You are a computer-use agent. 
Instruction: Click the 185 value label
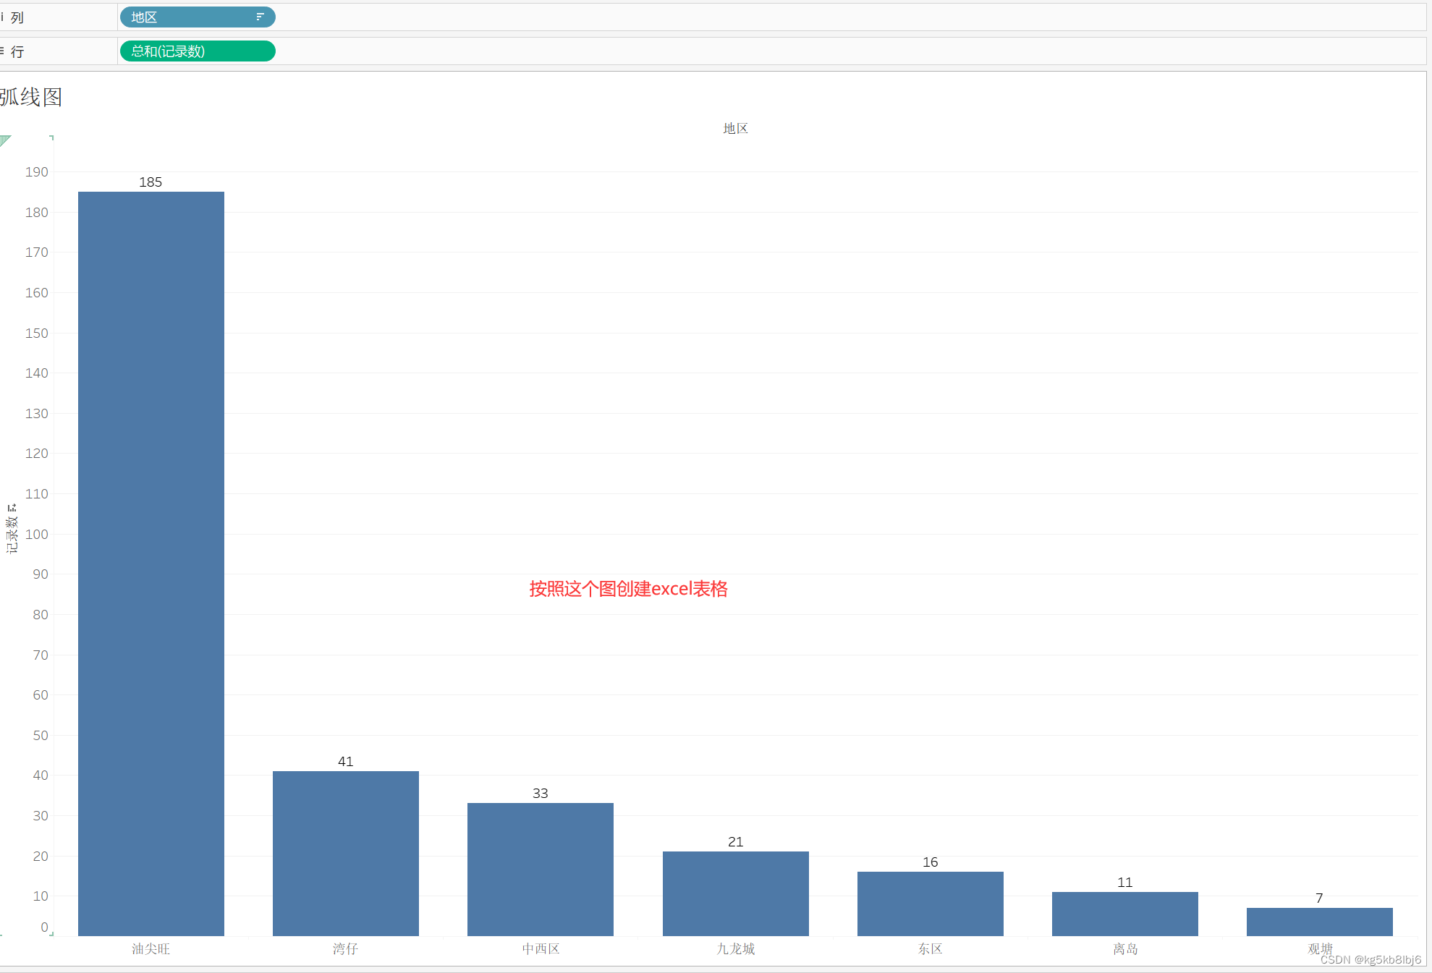point(151,182)
